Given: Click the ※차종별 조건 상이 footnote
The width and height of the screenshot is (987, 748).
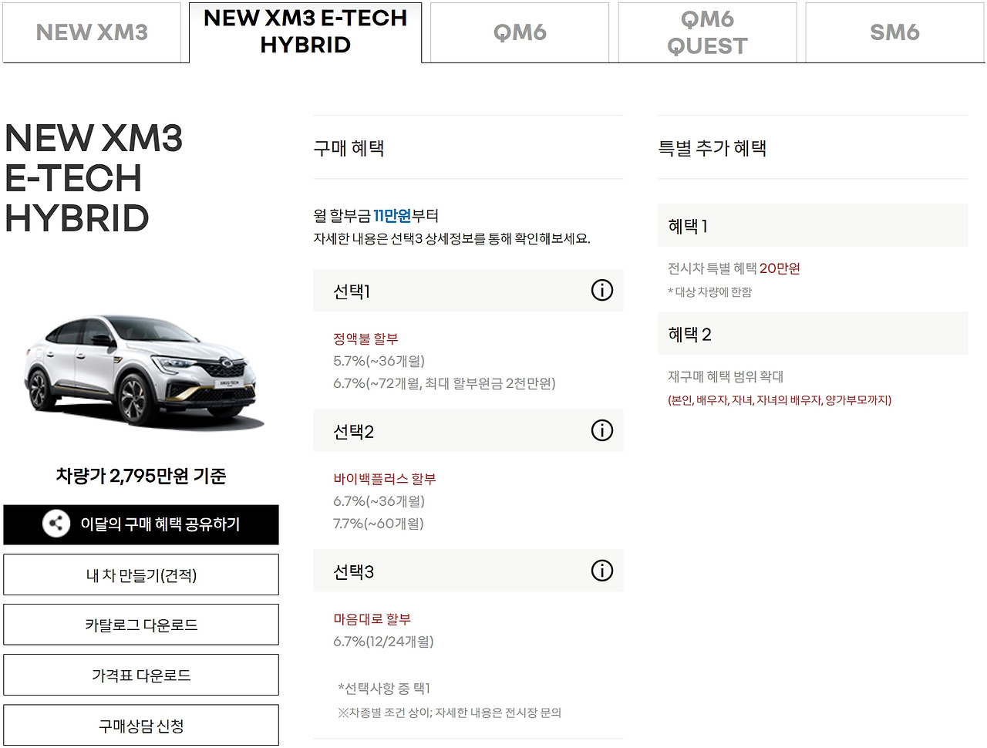Looking at the screenshot, I should pyautogui.click(x=450, y=713).
